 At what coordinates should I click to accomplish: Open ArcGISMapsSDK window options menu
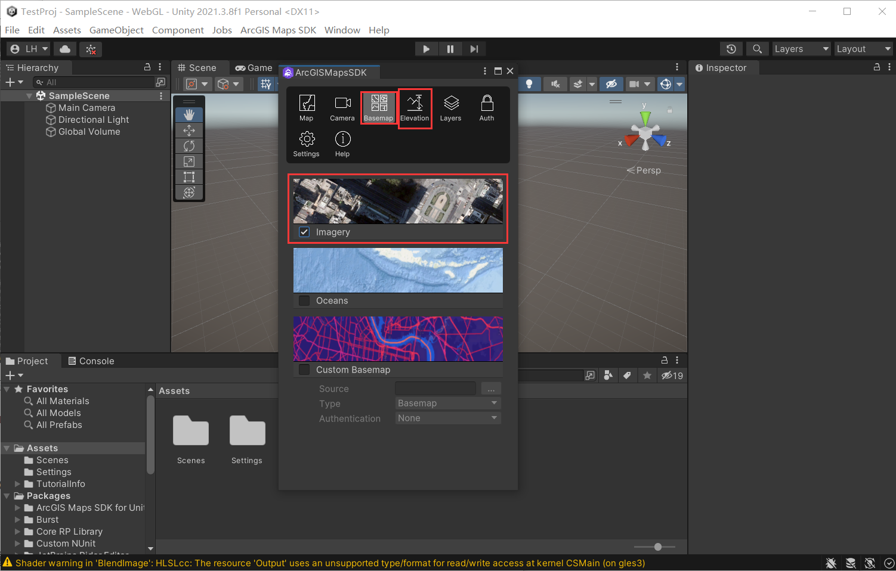click(485, 71)
